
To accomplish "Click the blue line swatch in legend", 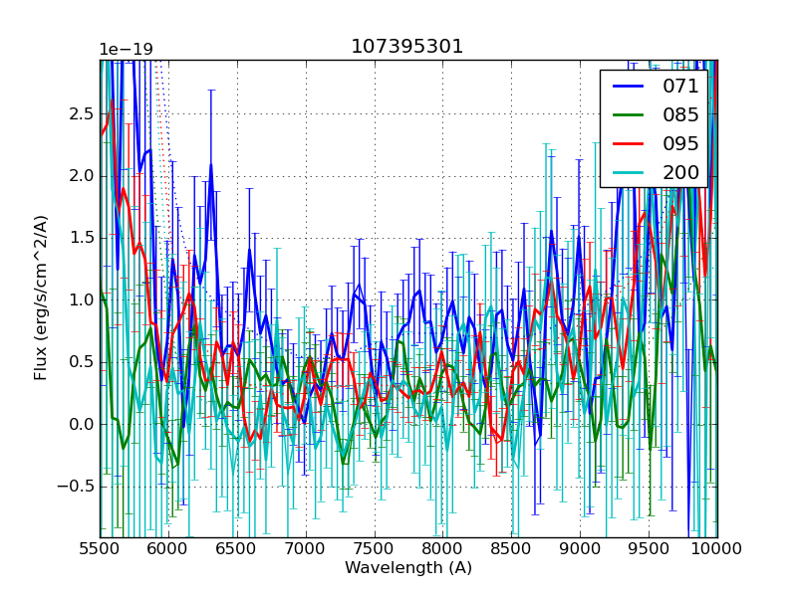I will (628, 87).
